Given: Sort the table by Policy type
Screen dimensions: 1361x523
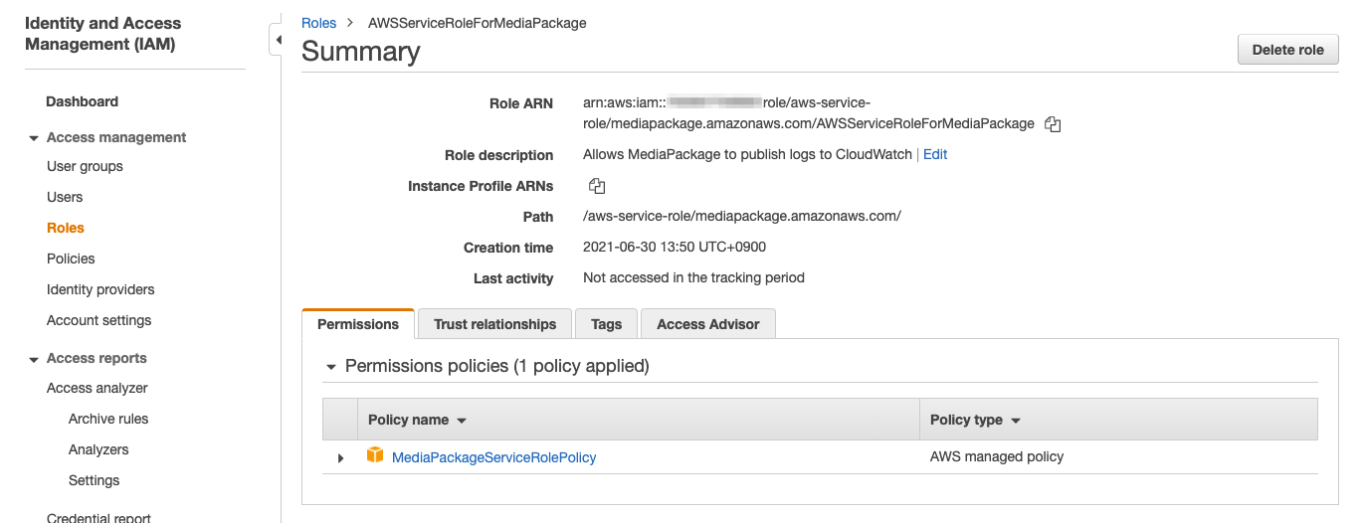Looking at the screenshot, I should click(975, 420).
